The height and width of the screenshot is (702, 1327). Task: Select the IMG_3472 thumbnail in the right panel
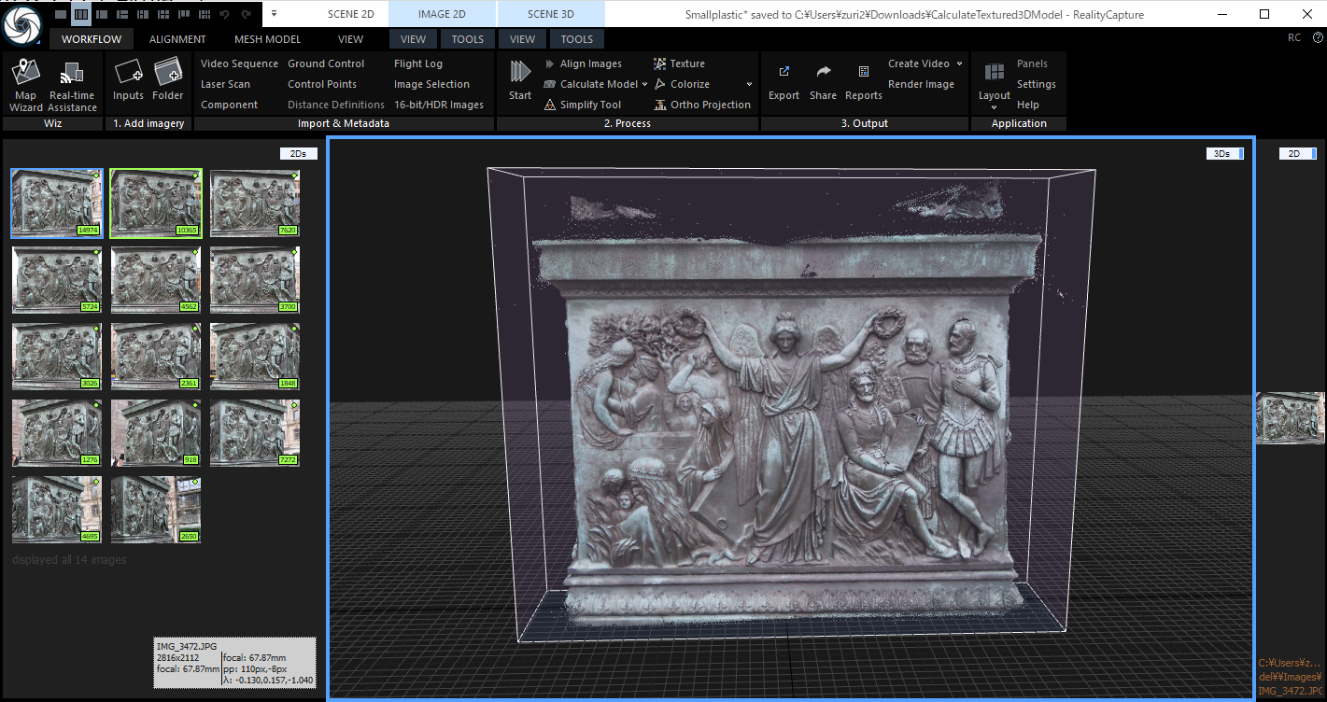(x=1292, y=417)
